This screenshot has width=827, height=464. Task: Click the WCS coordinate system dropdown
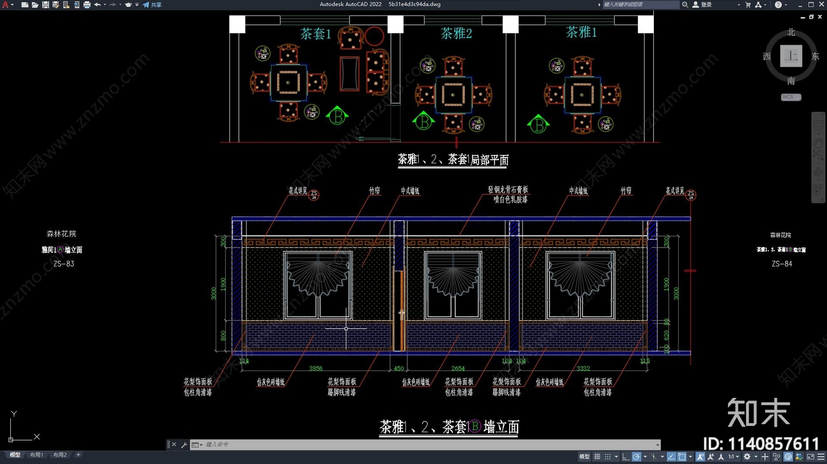coord(791,97)
